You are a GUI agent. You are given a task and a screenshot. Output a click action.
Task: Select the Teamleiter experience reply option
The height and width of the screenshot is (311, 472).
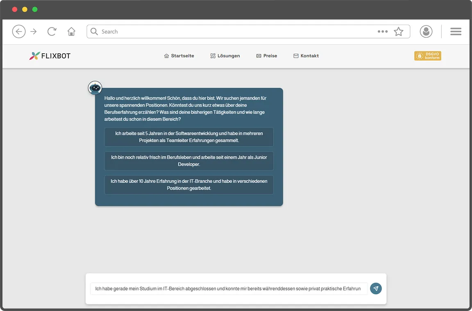188,137
